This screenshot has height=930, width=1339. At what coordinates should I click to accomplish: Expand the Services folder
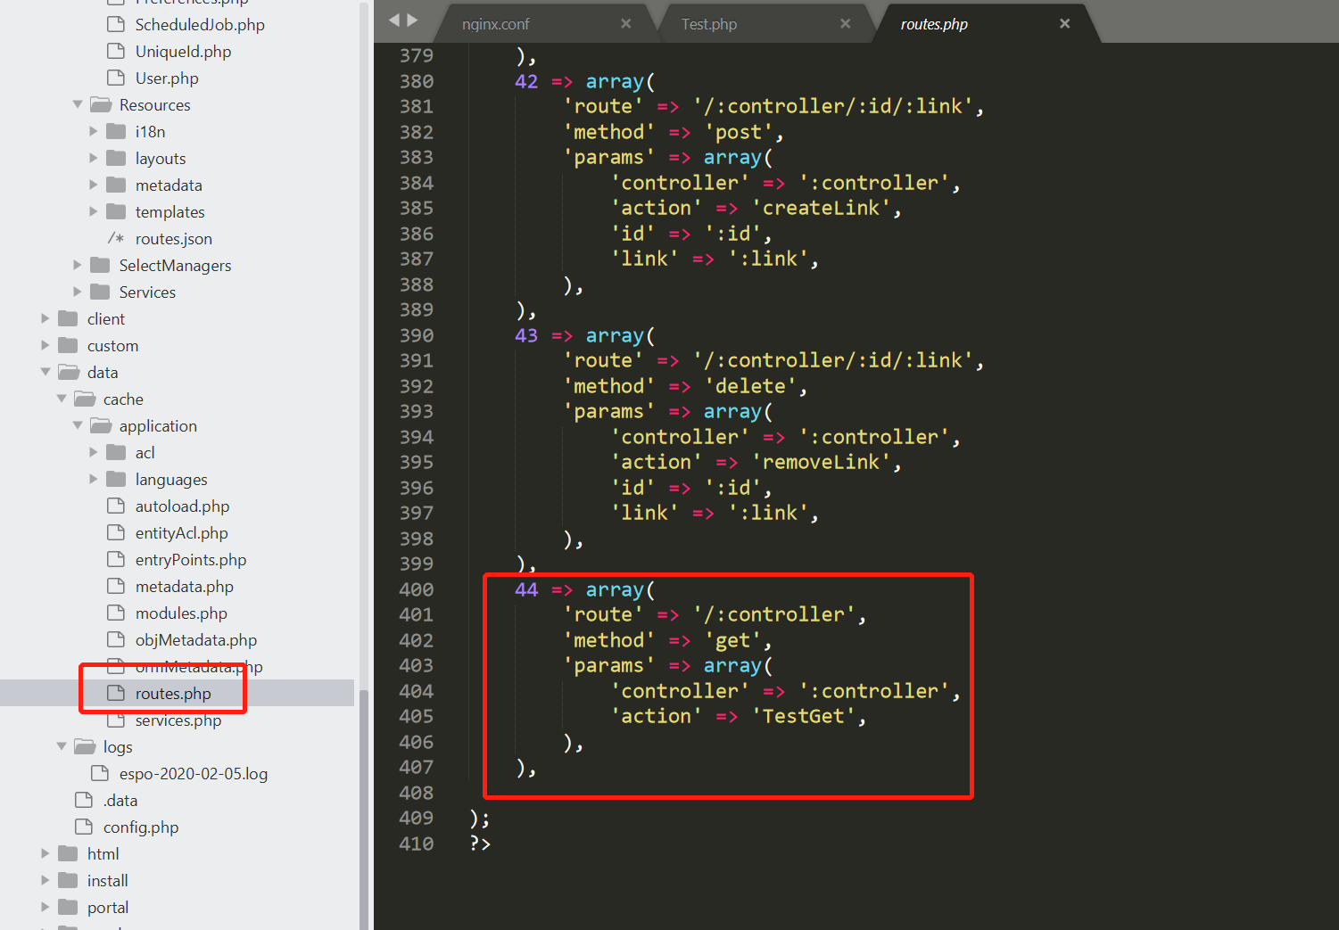[x=77, y=292]
